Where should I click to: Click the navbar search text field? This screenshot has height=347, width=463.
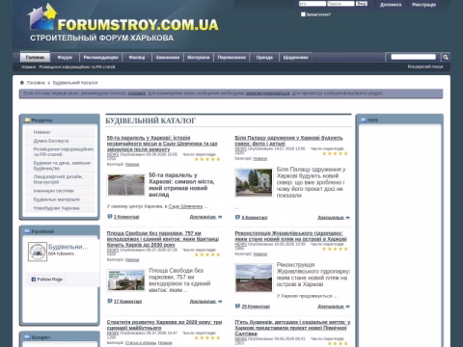(x=413, y=57)
